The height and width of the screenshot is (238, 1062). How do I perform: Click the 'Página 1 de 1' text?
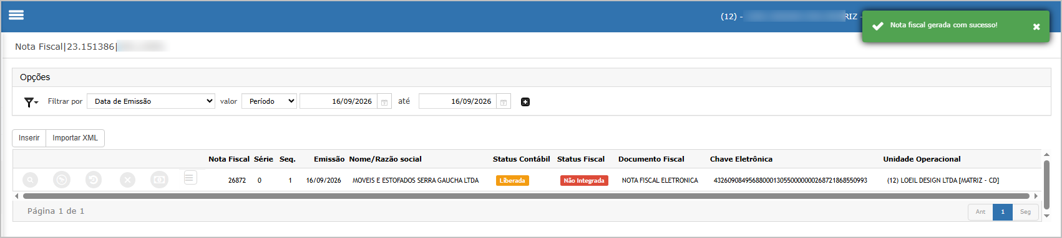(56, 211)
